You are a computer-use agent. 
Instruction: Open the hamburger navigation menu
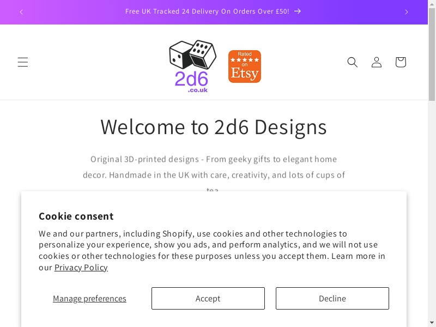coord(22,62)
